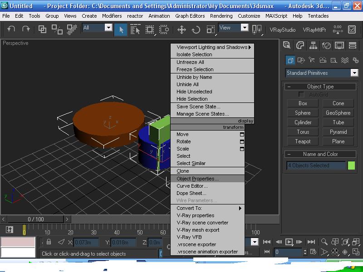Activate the Pan View footprints tool
The width and height of the screenshot is (363, 272).
click(334, 252)
